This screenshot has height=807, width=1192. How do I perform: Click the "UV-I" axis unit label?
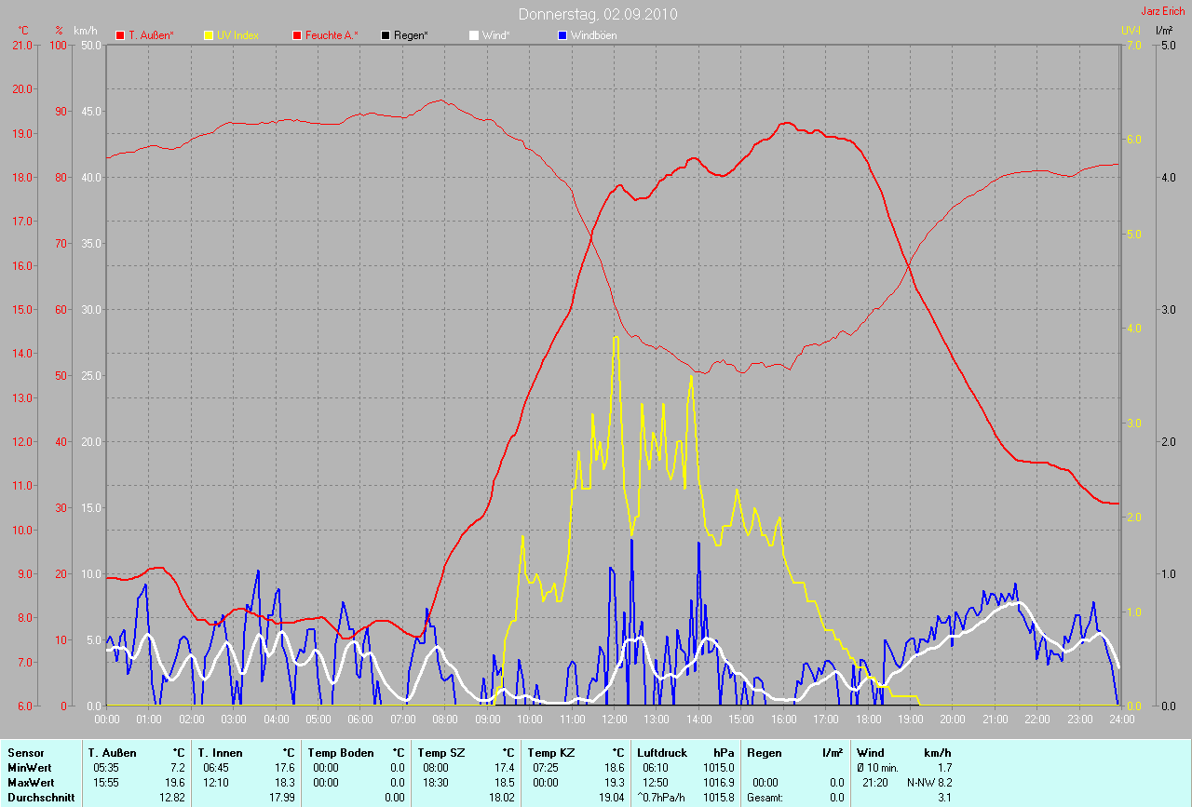click(x=1131, y=31)
